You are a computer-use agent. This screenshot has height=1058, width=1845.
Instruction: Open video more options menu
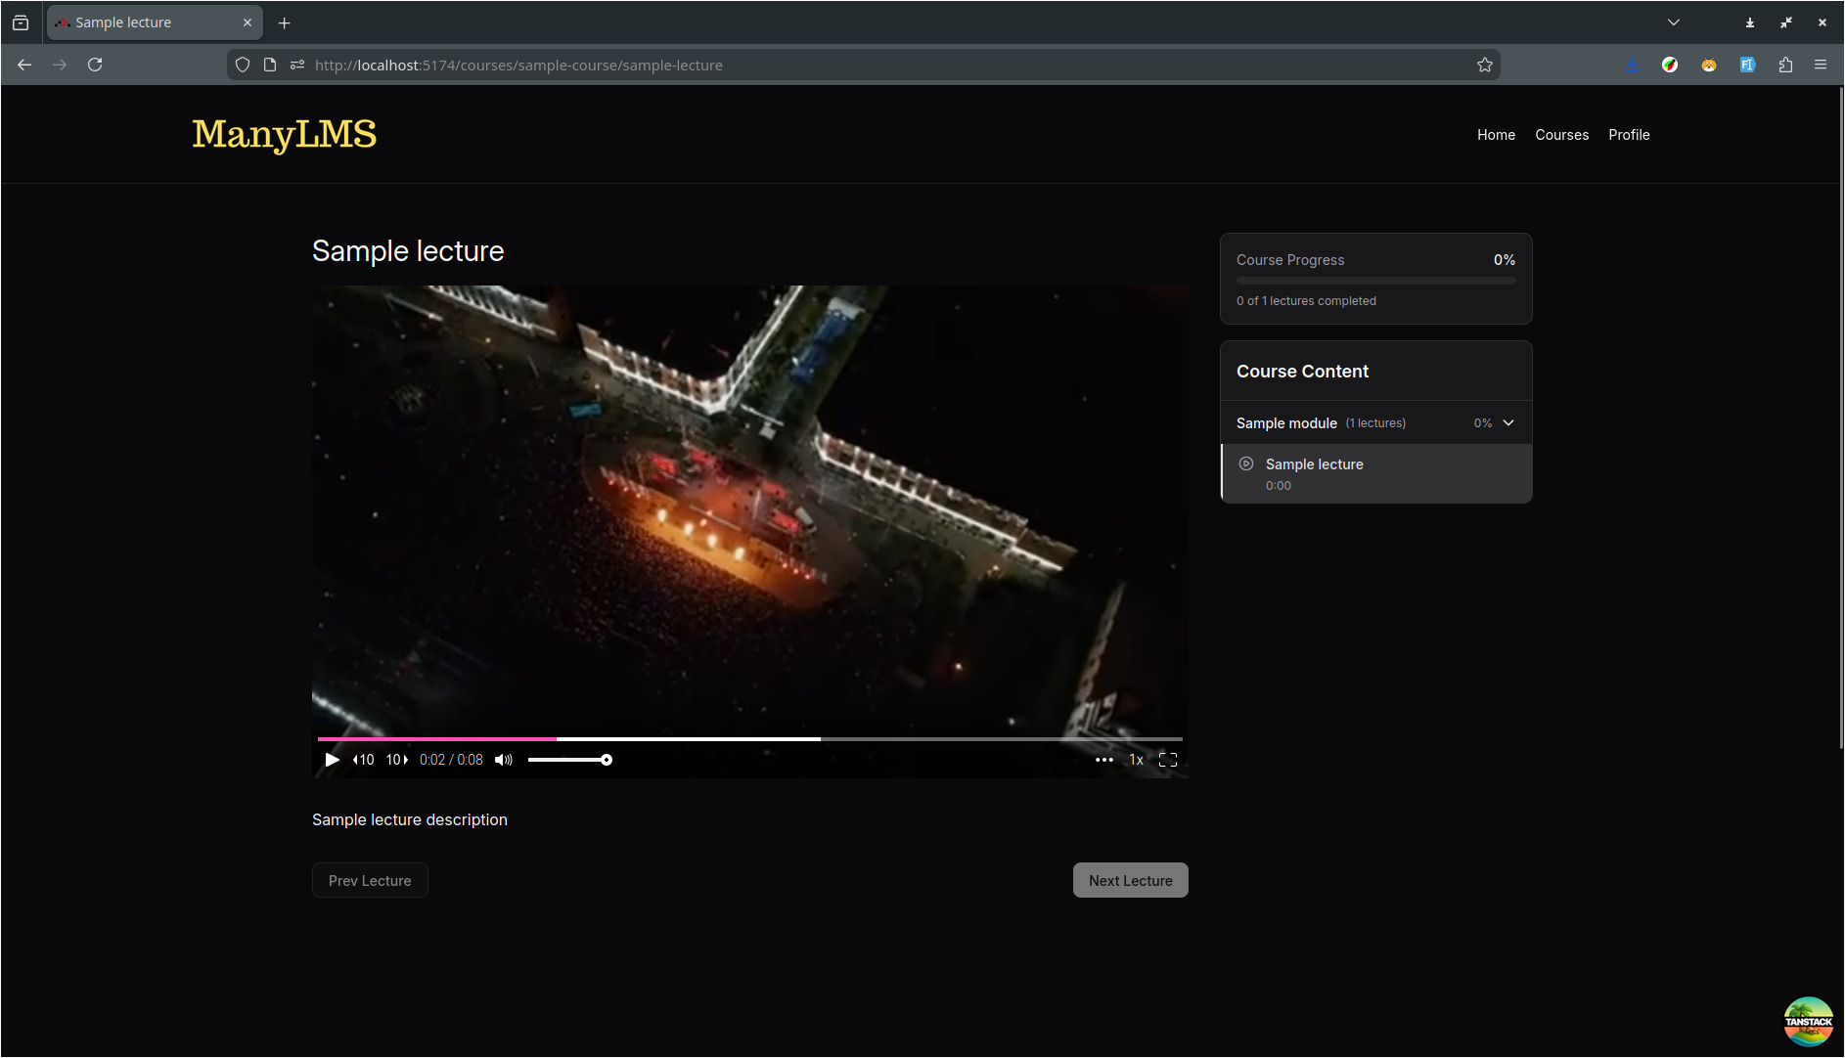1103,760
